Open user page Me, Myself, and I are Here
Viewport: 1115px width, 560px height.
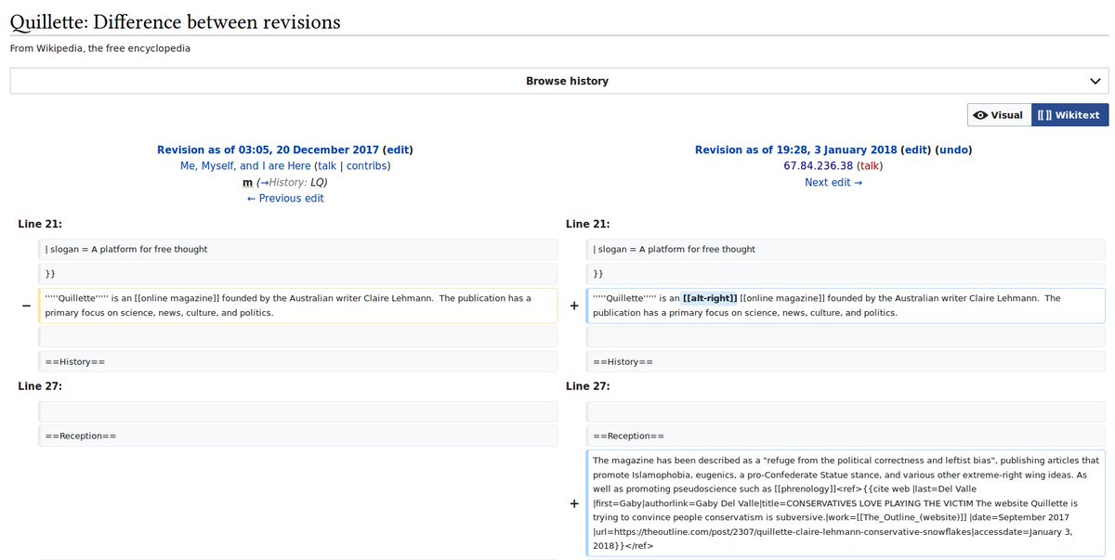[245, 166]
